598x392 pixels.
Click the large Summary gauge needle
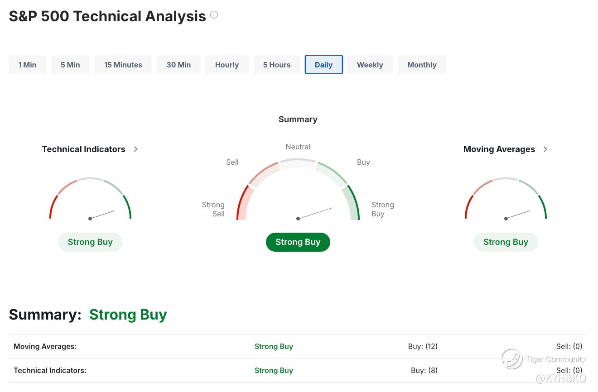315,213
